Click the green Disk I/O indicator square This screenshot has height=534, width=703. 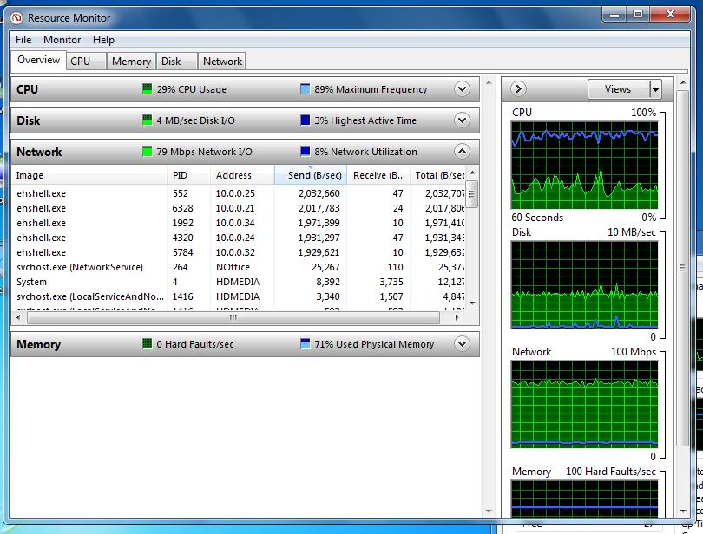[147, 120]
